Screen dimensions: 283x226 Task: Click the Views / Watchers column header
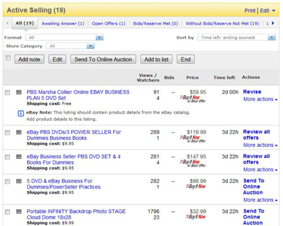point(148,77)
